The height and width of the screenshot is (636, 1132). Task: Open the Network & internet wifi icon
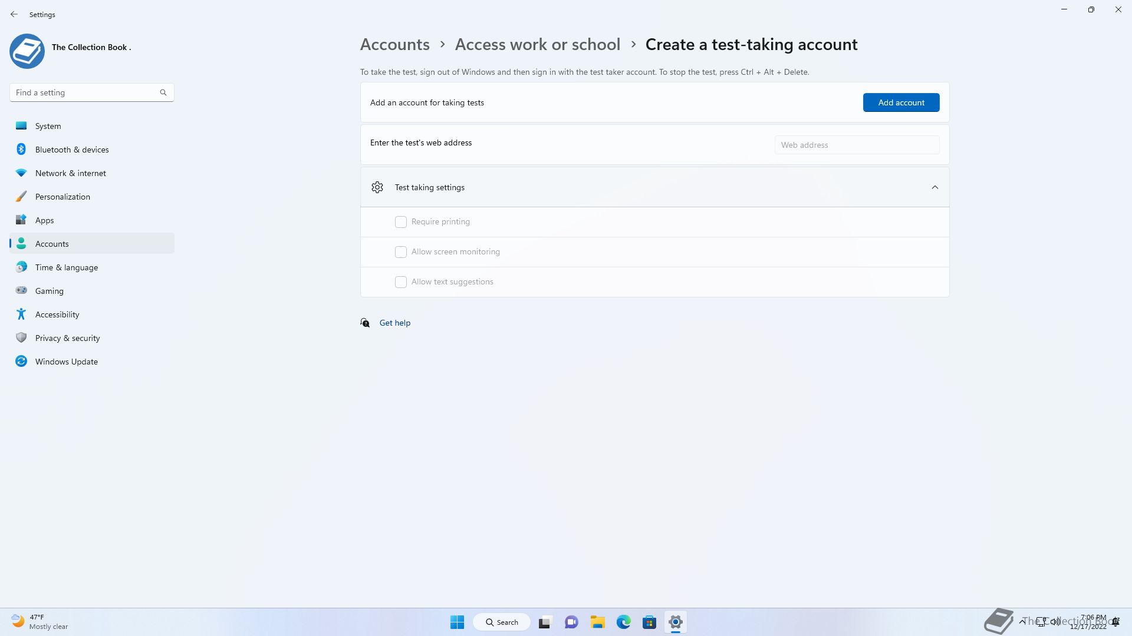pyautogui.click(x=21, y=173)
